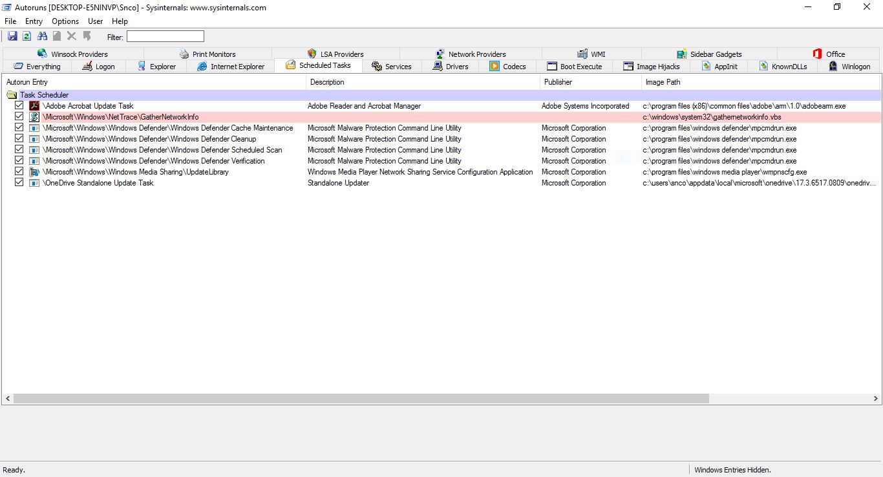Uncheck the Windows Media Sharing UpdateLibrary checkbox

point(19,172)
